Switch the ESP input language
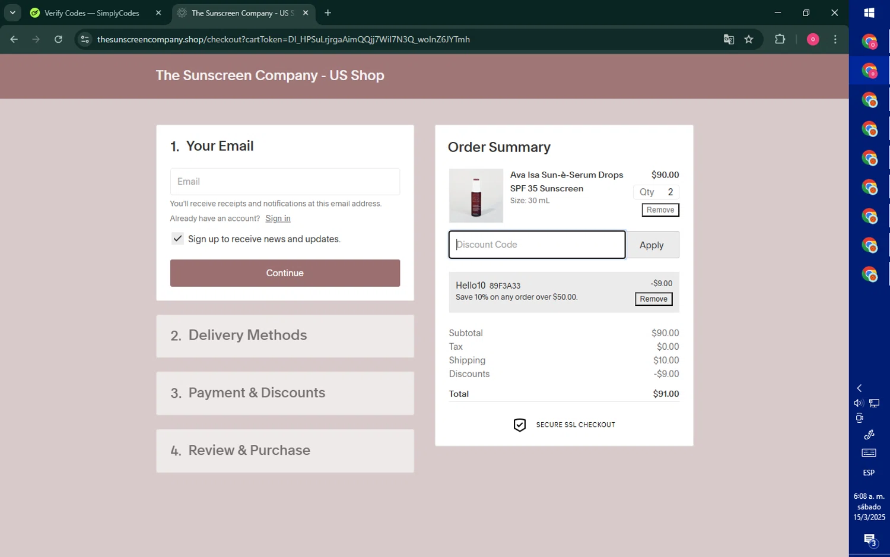This screenshot has height=557, width=890. (869, 473)
